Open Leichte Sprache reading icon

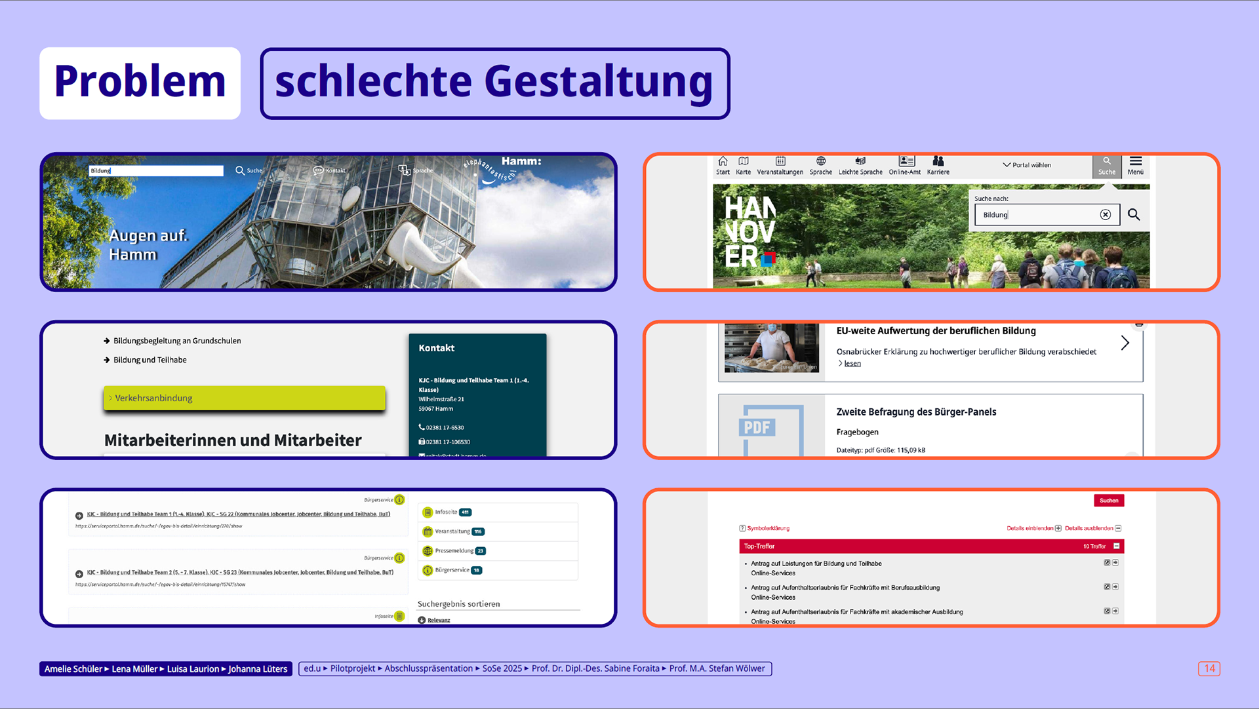pos(860,161)
